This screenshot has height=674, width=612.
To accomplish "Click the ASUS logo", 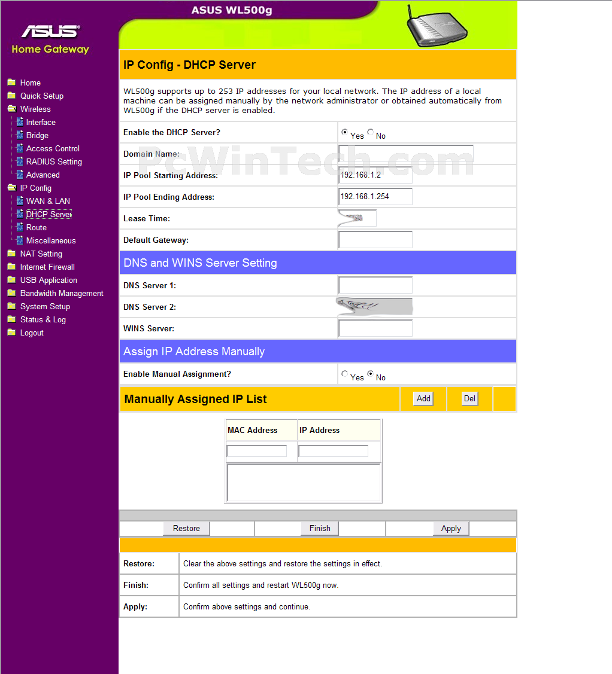I will click(51, 31).
